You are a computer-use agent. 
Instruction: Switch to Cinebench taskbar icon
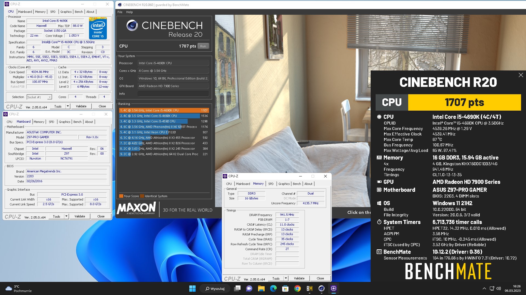tap(321, 288)
